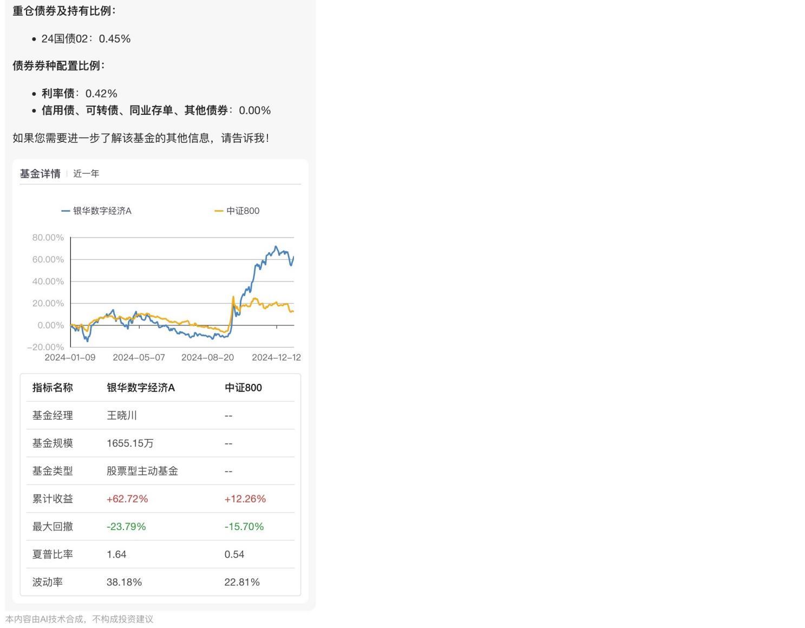Click the yellow legend line marker

[219, 211]
